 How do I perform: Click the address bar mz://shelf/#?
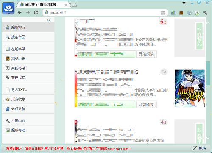[105, 13]
